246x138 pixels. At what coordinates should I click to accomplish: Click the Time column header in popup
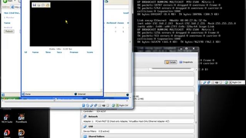click(x=48, y=52)
